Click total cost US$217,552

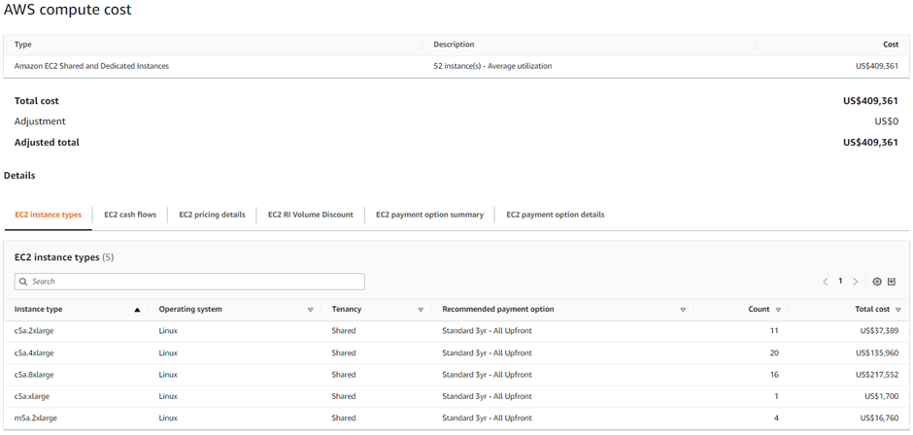(877, 375)
